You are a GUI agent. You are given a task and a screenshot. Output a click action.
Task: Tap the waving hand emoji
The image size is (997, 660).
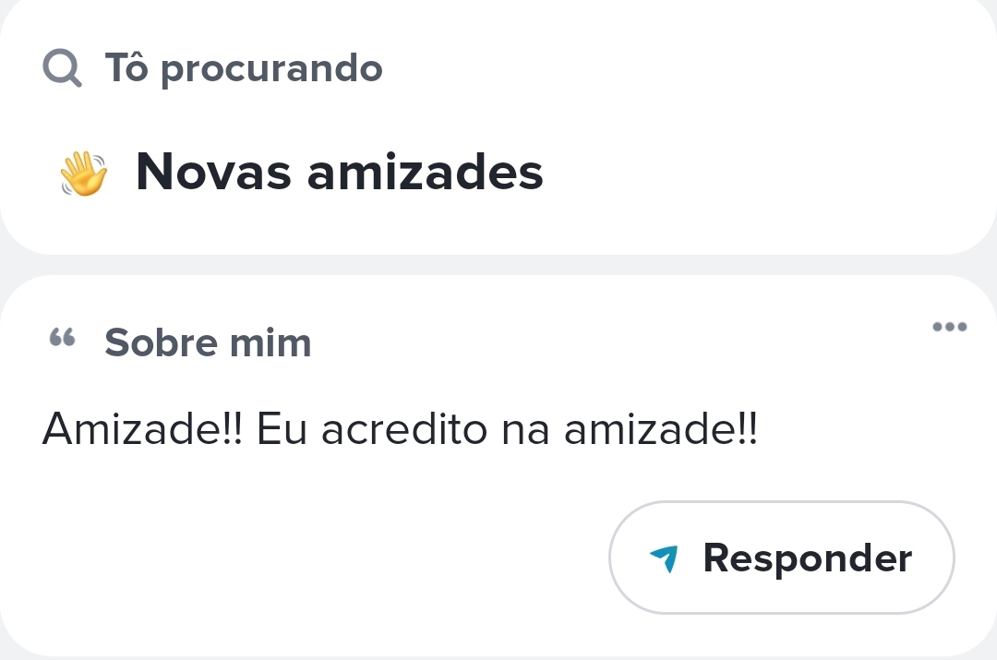click(84, 174)
